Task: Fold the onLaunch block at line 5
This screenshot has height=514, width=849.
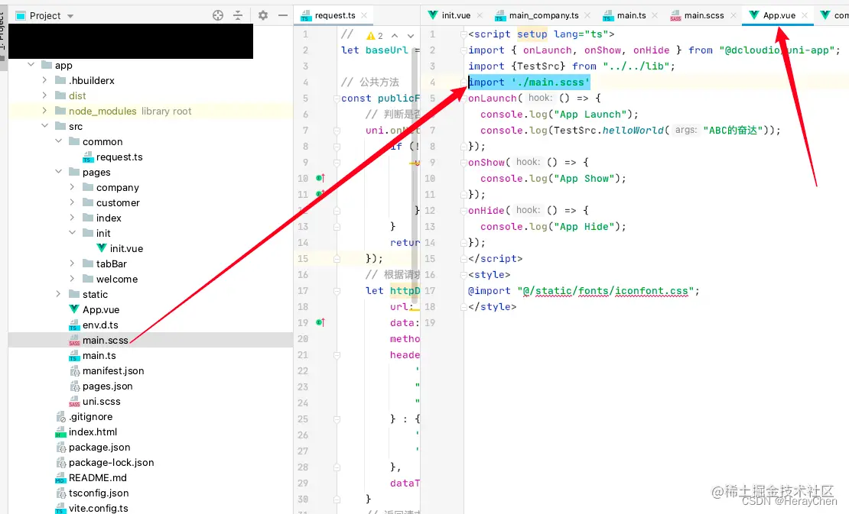Action: (x=464, y=98)
